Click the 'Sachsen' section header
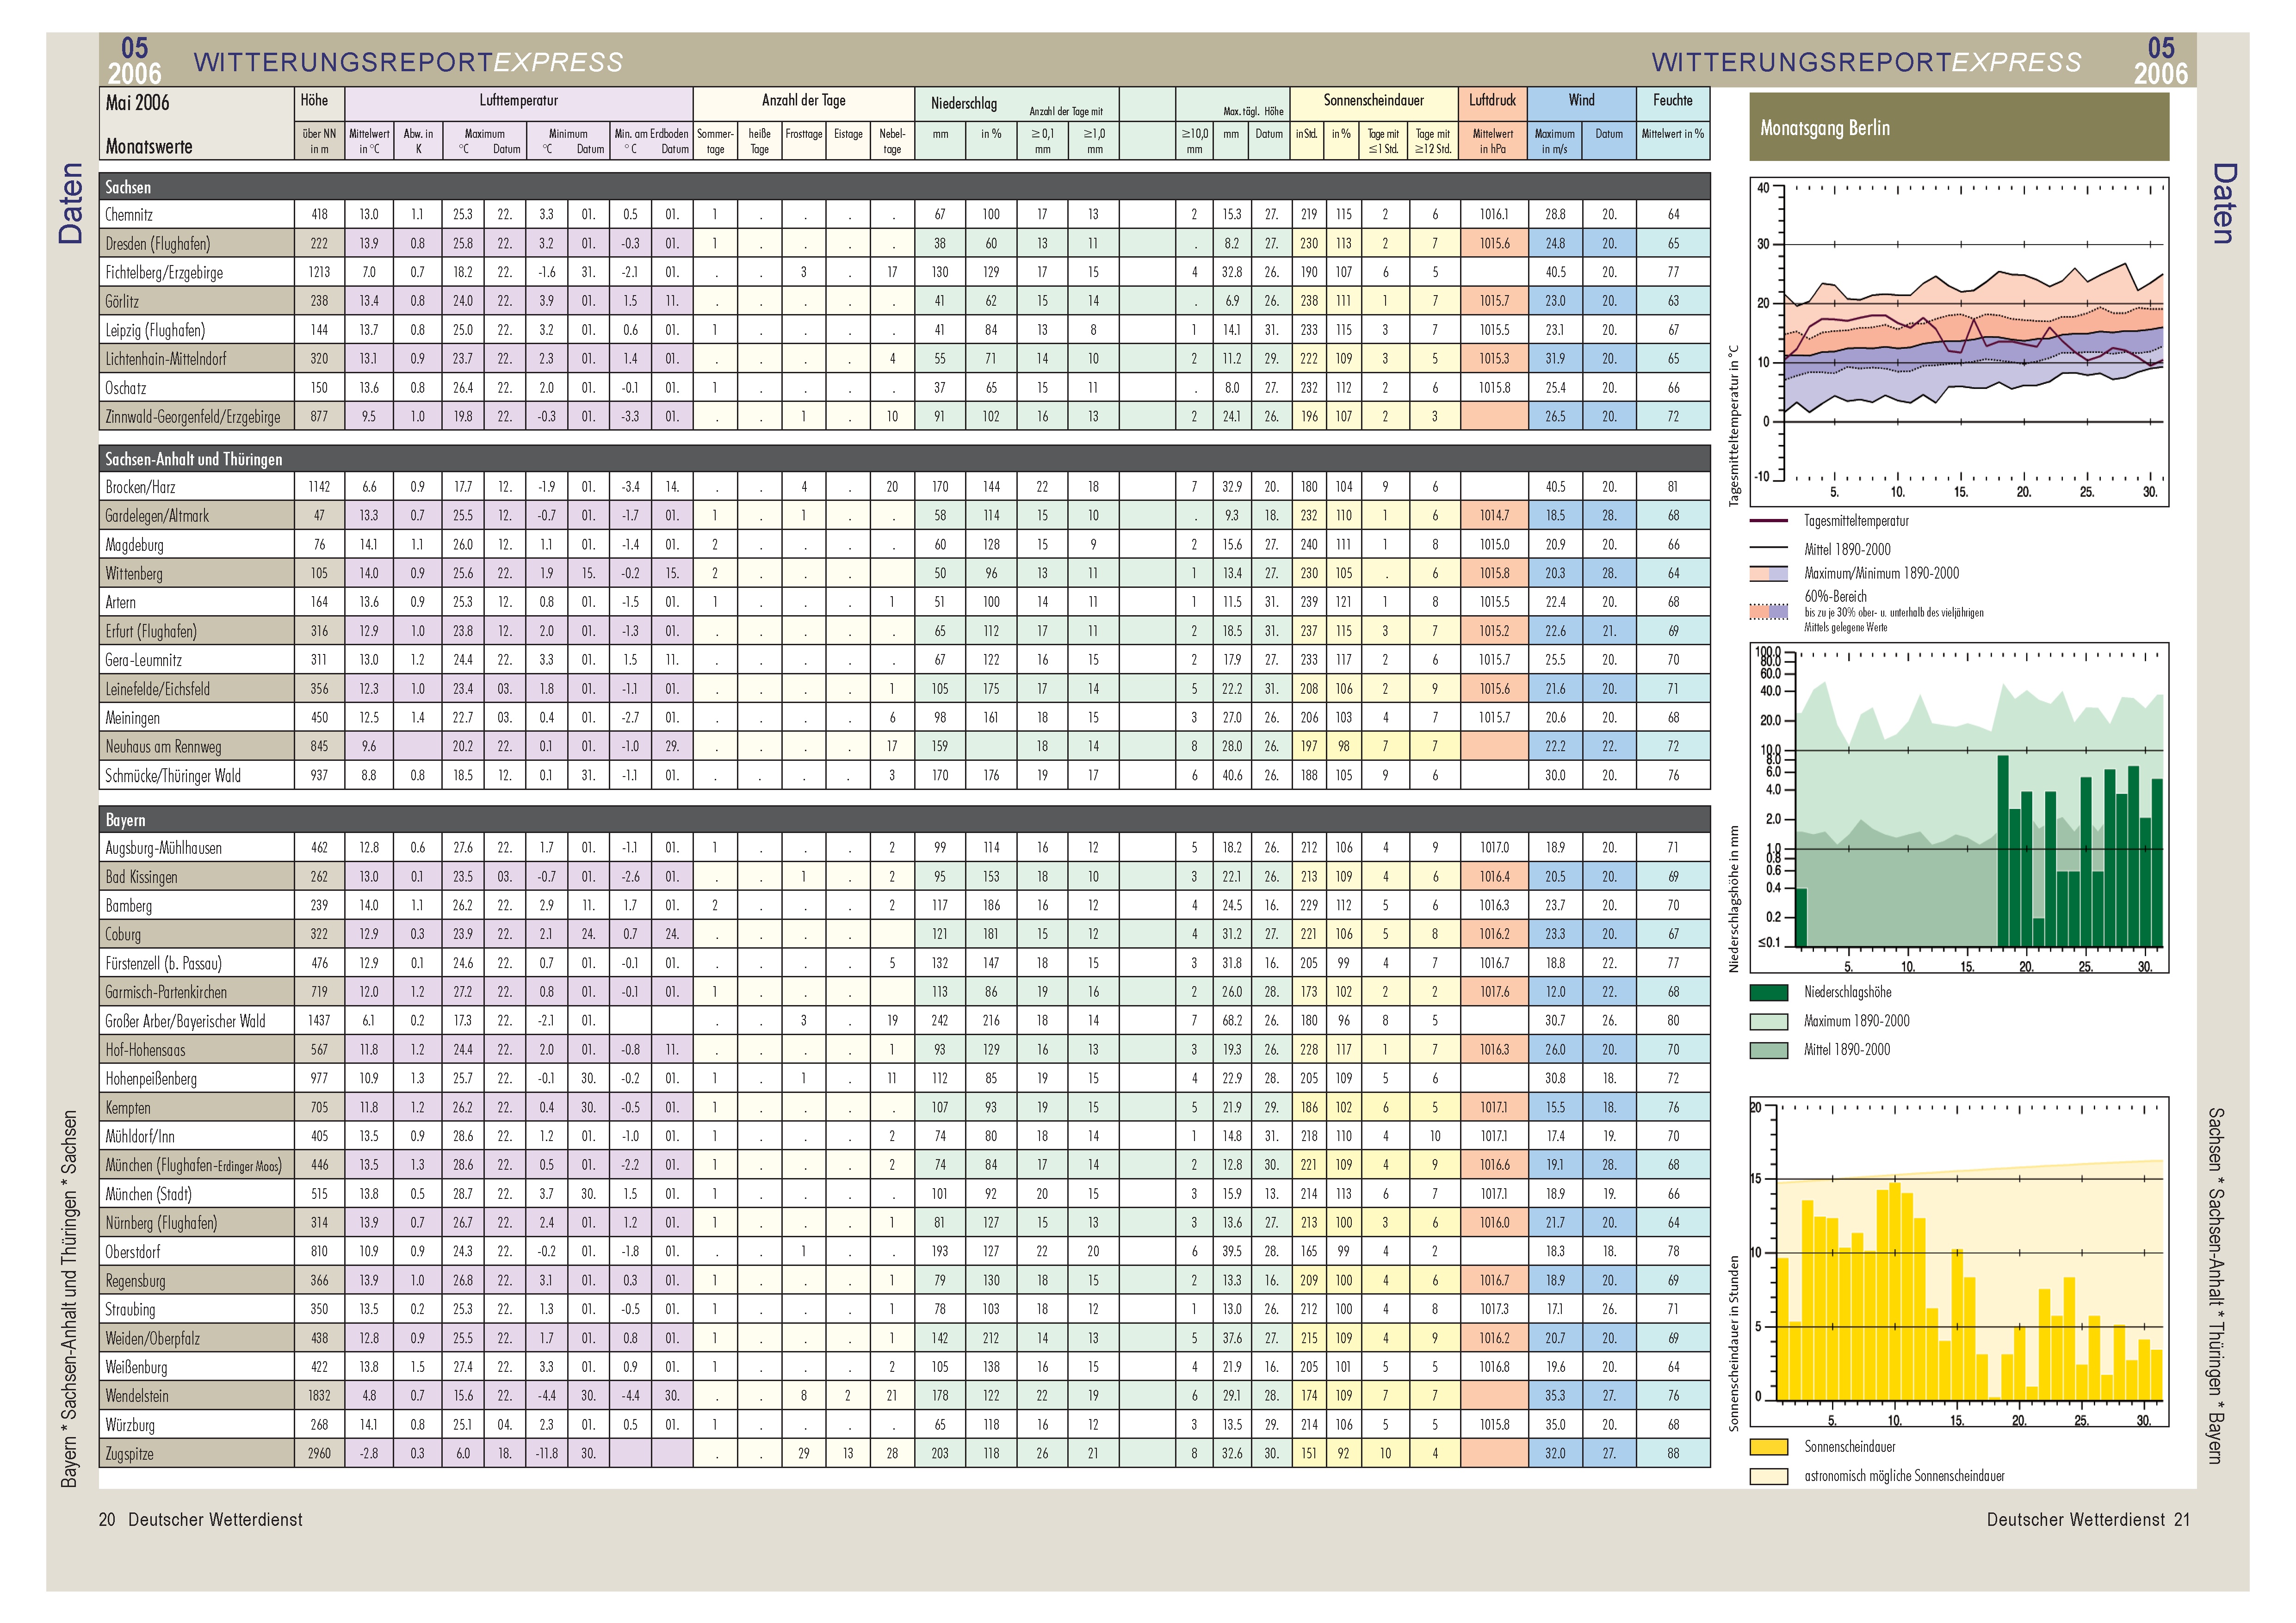This screenshot has height=1623, width=2296. pyautogui.click(x=904, y=187)
